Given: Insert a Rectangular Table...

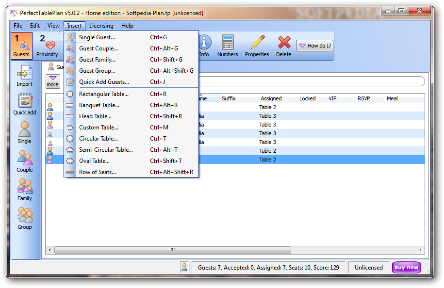Looking at the screenshot, I should click(132, 94).
